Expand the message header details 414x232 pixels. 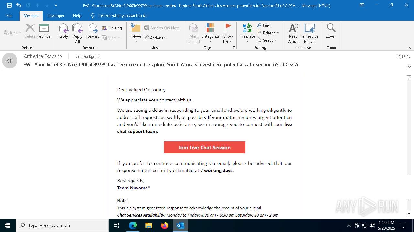(x=409, y=67)
